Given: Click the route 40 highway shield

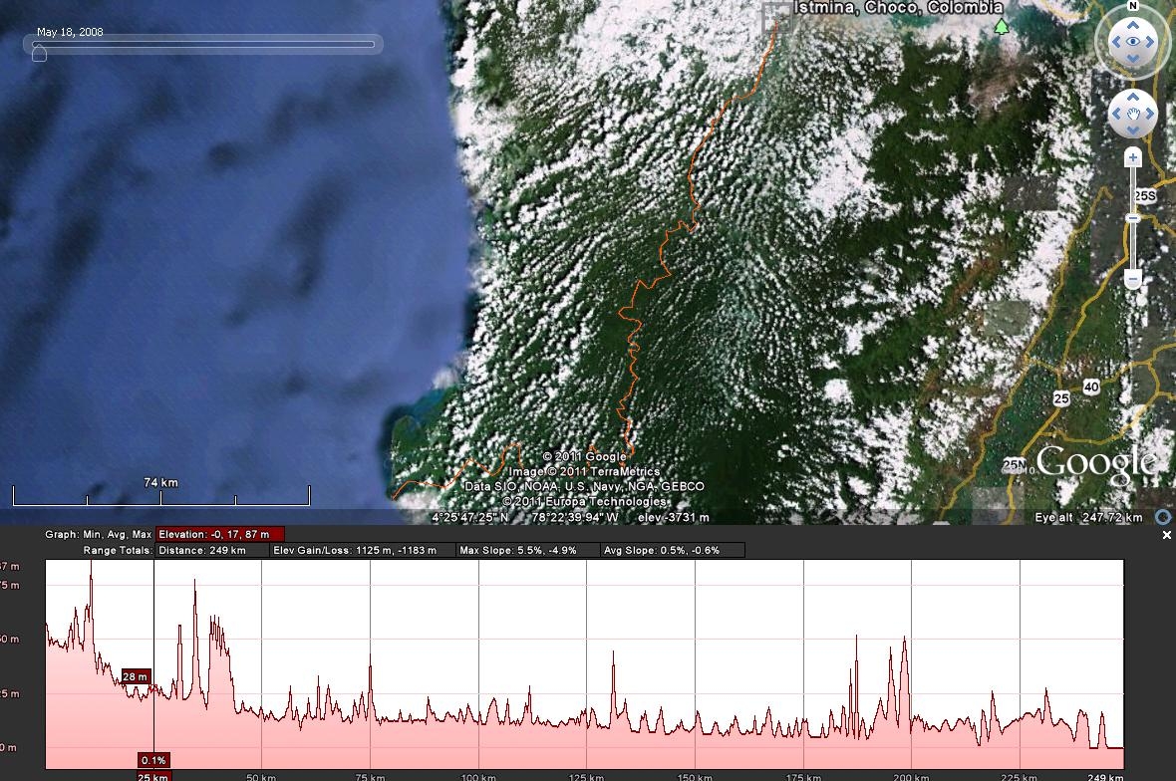Looking at the screenshot, I should click(1091, 387).
